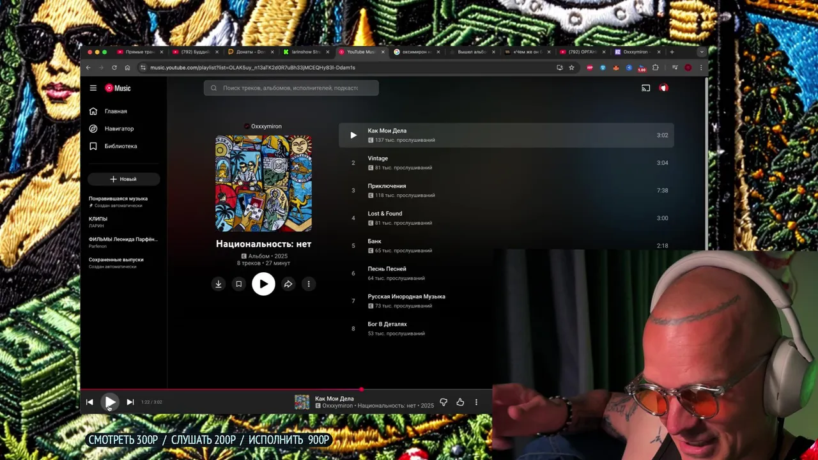Click the Chrome profile avatar

(x=688, y=68)
